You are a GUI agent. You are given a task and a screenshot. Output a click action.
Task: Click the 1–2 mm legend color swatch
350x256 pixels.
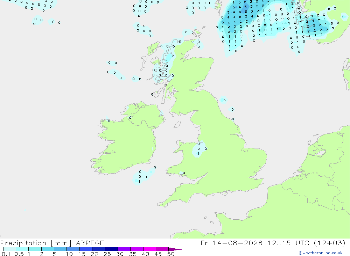(35, 249)
